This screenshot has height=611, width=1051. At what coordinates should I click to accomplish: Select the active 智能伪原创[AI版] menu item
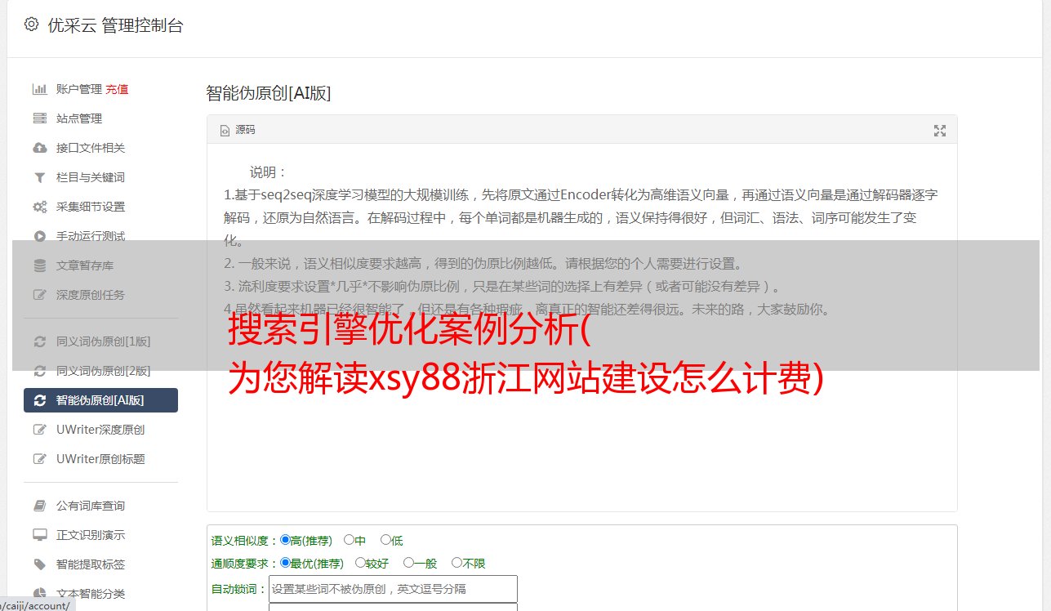point(101,400)
